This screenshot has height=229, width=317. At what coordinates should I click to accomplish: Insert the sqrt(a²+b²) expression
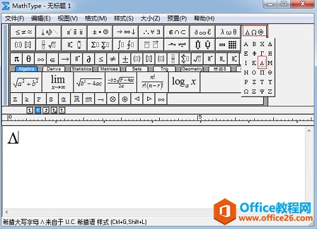tap(26, 82)
